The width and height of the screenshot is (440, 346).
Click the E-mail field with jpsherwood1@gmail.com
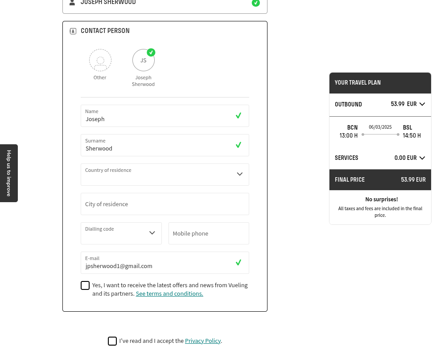[164, 263]
